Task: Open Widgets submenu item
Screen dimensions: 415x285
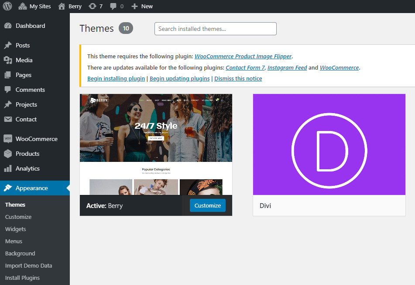Action: [15, 229]
